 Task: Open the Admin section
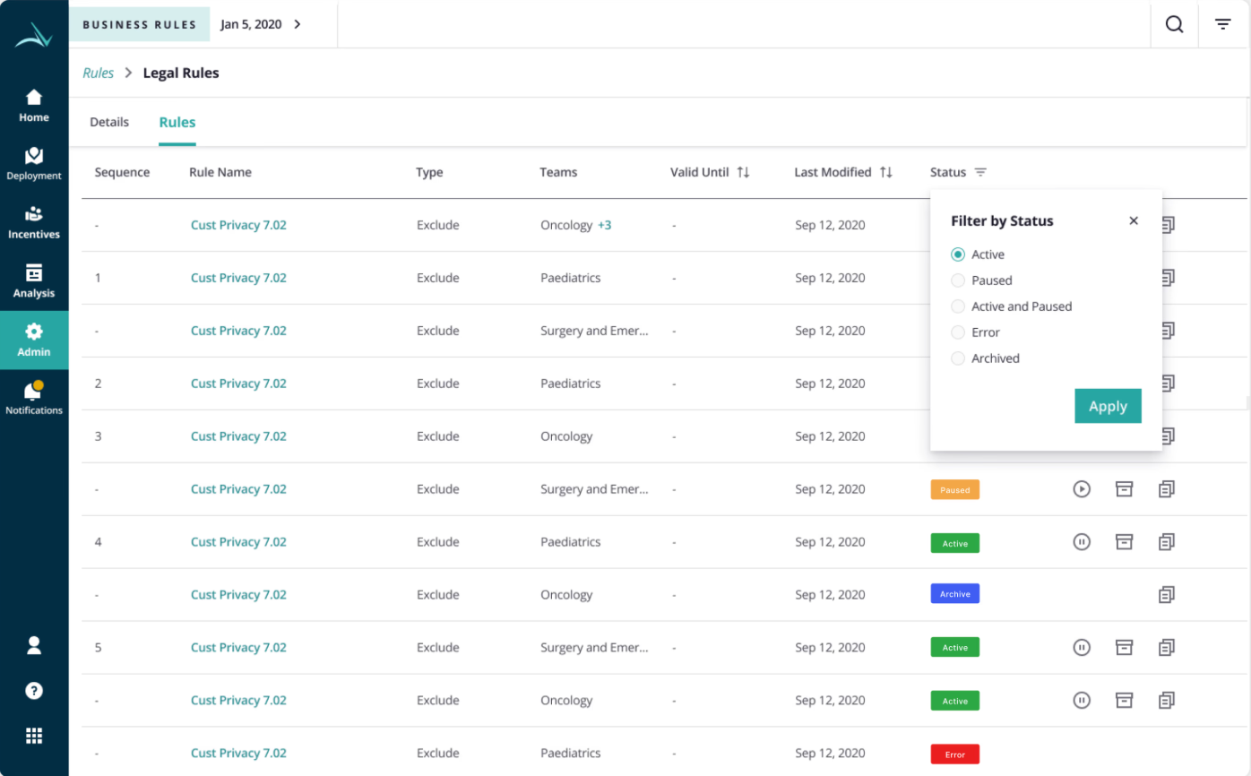point(34,341)
